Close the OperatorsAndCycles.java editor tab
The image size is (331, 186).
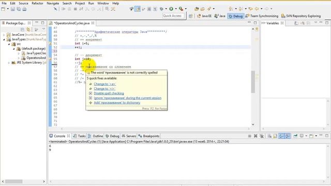(x=93, y=23)
